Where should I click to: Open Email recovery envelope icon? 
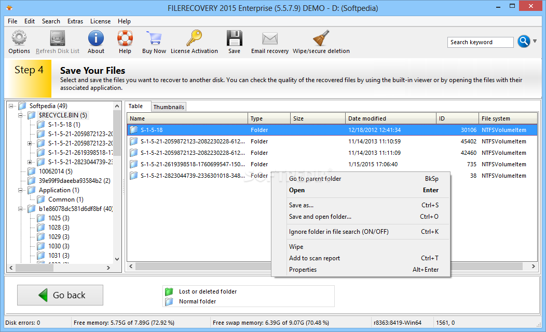point(270,38)
